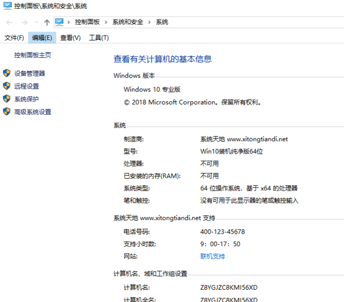The image size is (344, 302).
Task: Click the Back navigation arrow
Action: point(9,22)
